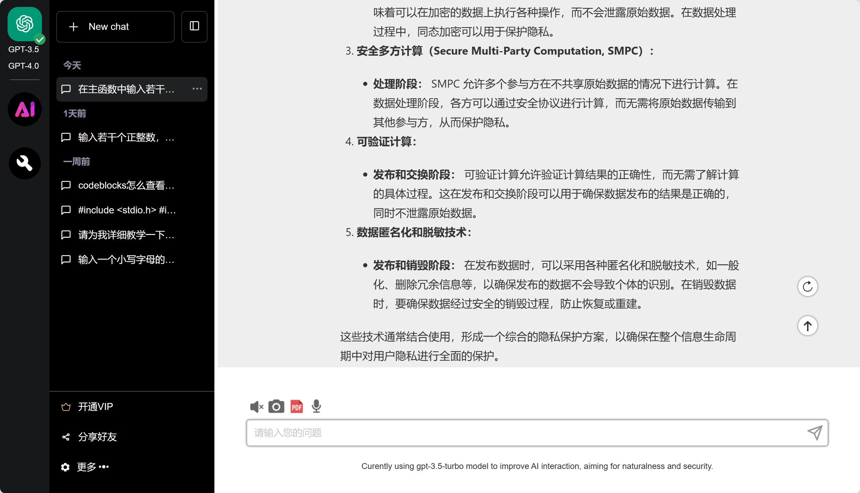Click the PDF upload icon
The height and width of the screenshot is (493, 860).
coord(297,407)
